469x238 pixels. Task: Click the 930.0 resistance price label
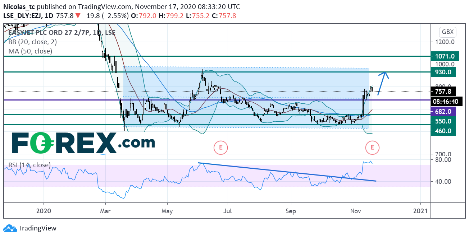(443, 72)
